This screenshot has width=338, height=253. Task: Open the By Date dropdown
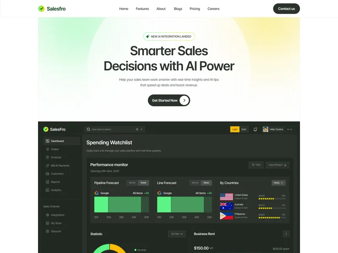177,234
